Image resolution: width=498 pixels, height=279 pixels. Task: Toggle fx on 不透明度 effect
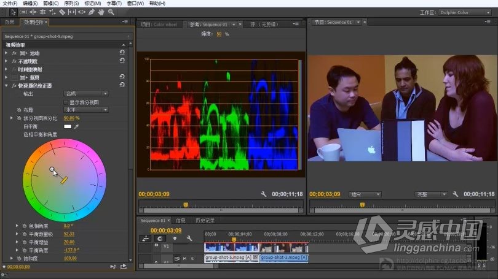14,61
